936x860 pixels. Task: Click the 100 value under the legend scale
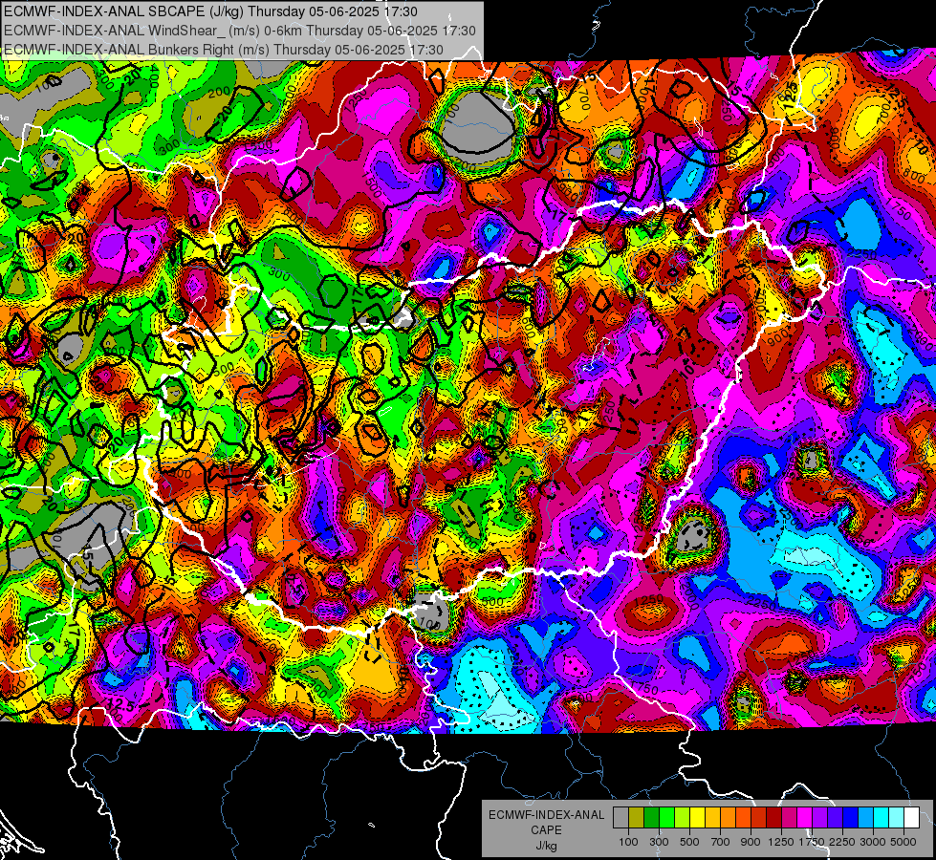(628, 842)
